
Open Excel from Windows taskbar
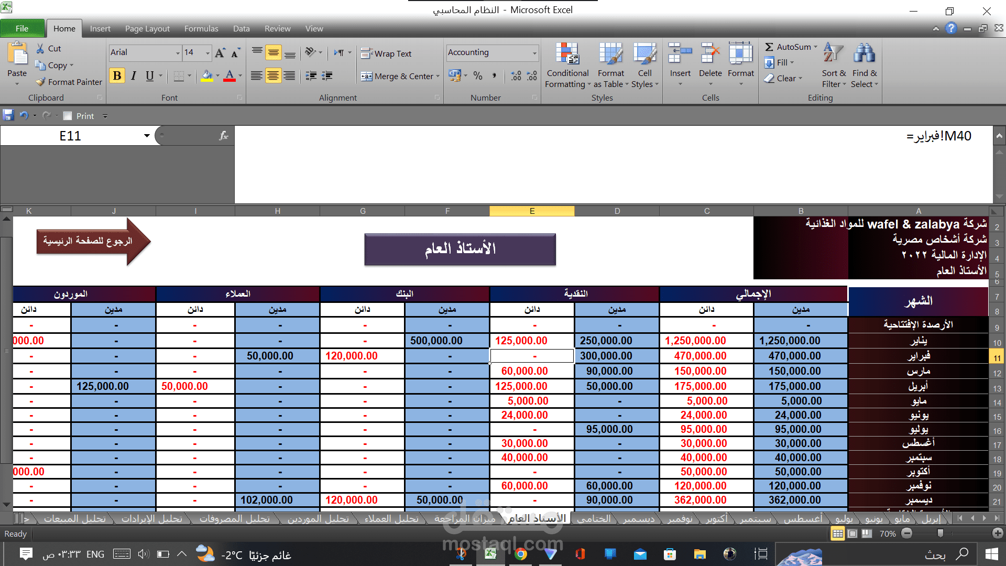point(490,554)
